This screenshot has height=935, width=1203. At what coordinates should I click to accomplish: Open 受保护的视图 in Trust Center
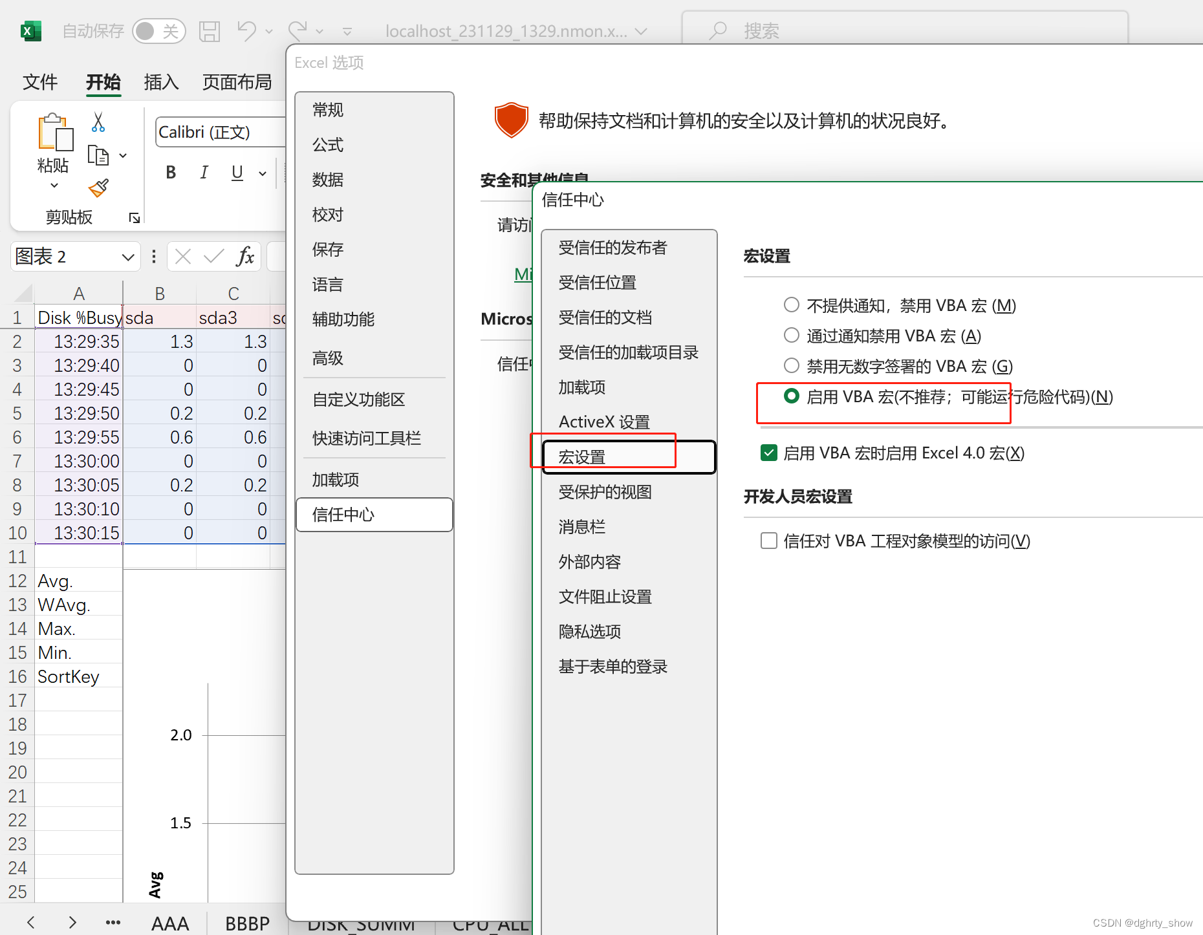pyautogui.click(x=629, y=492)
